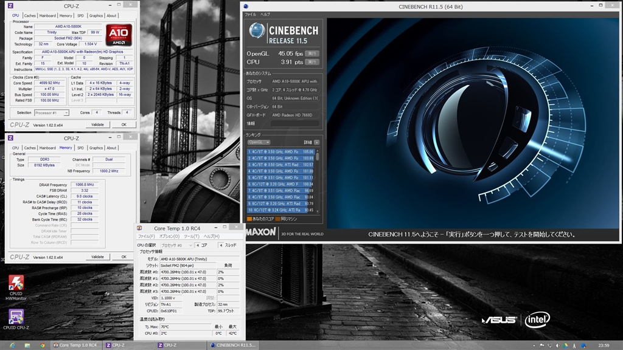
Task: Run the CPU benchmark test in Cinebench
Action: pyautogui.click(x=311, y=62)
